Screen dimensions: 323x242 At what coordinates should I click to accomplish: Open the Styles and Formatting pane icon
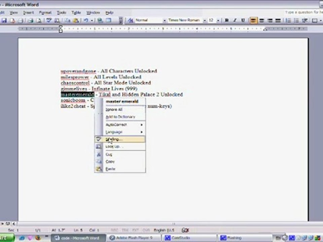[130, 21]
